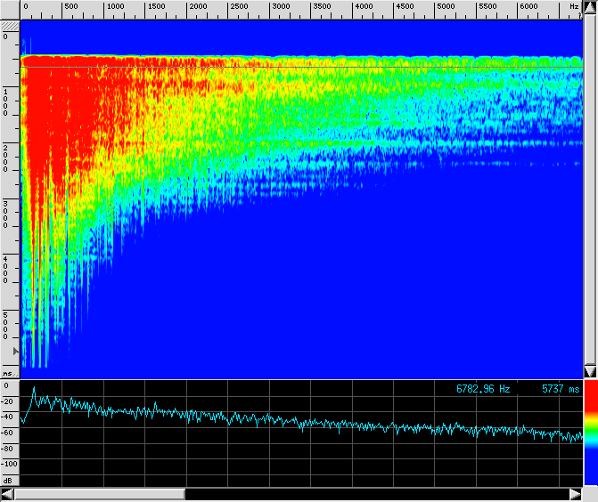Click the vertical scrollbar down arrow
Viewport: 598px width, 502px height.
pyautogui.click(x=589, y=370)
